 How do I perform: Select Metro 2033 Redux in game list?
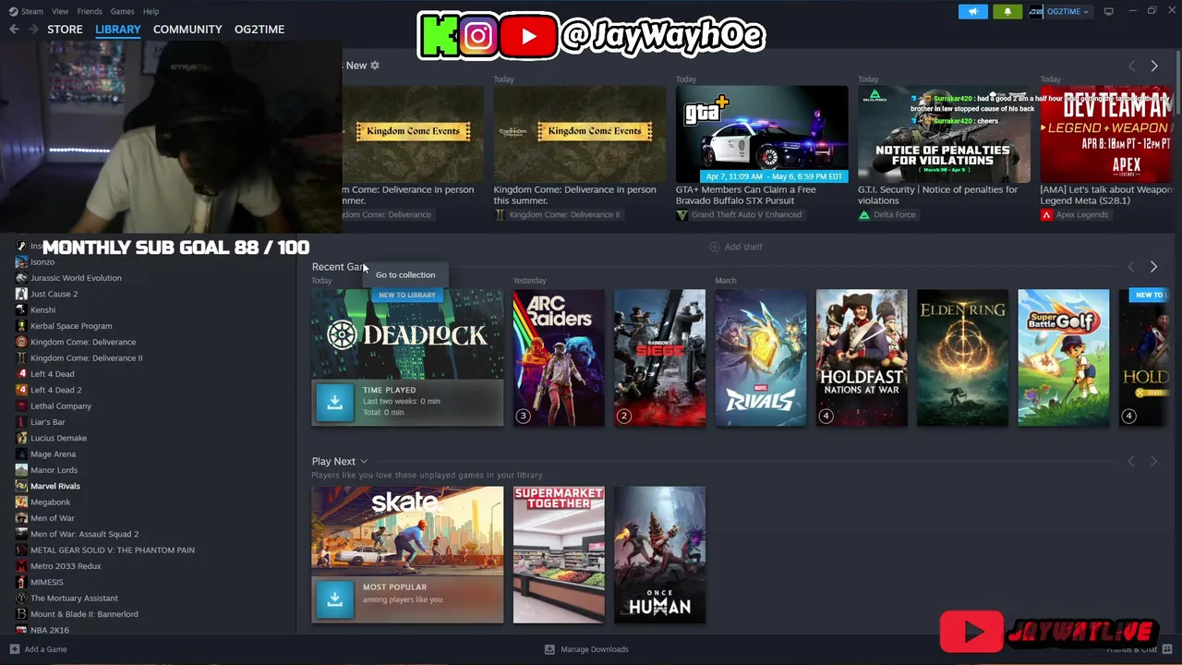66,566
